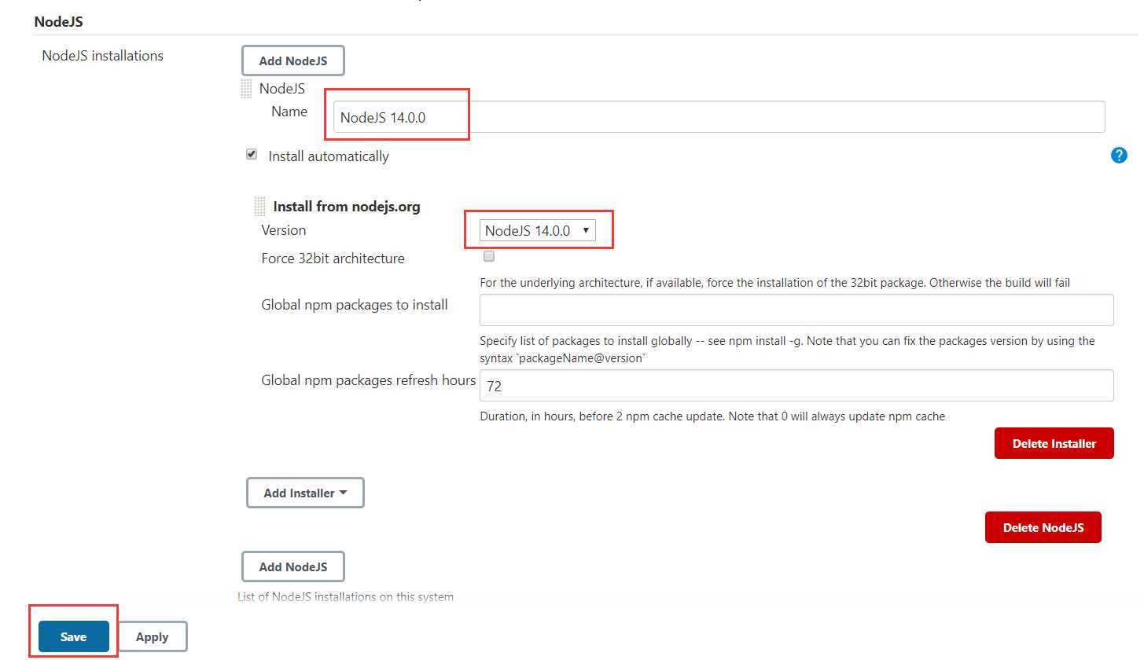This screenshot has width=1144, height=660.
Task: Enable Force 32bit architecture checkbox
Action: click(x=489, y=256)
